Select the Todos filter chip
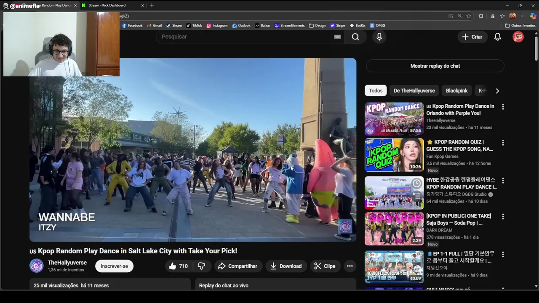 [376, 90]
